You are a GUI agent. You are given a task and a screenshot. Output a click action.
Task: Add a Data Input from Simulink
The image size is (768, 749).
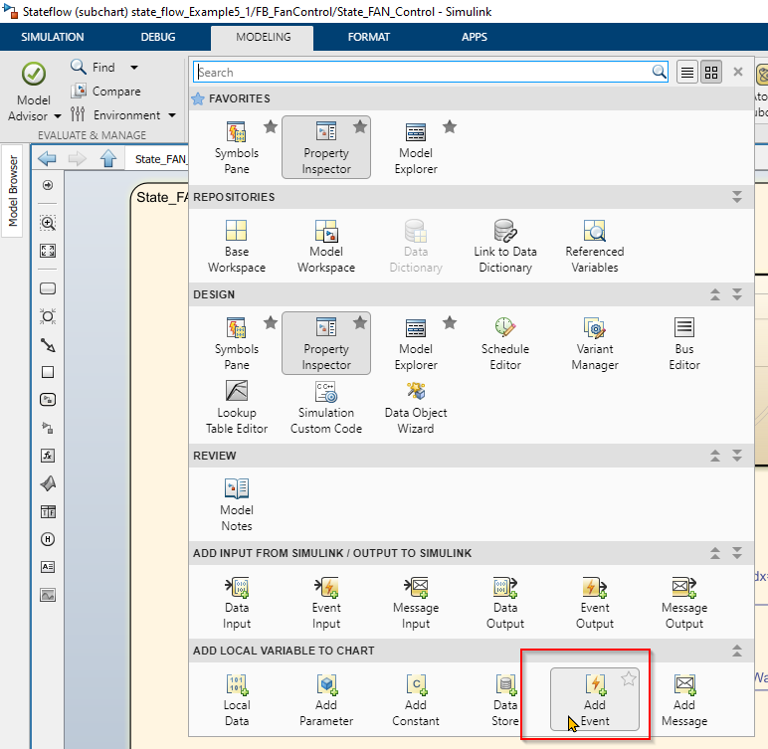pos(237,602)
